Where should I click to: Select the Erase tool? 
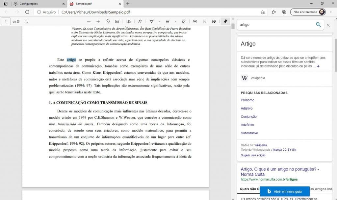coord(184,21)
